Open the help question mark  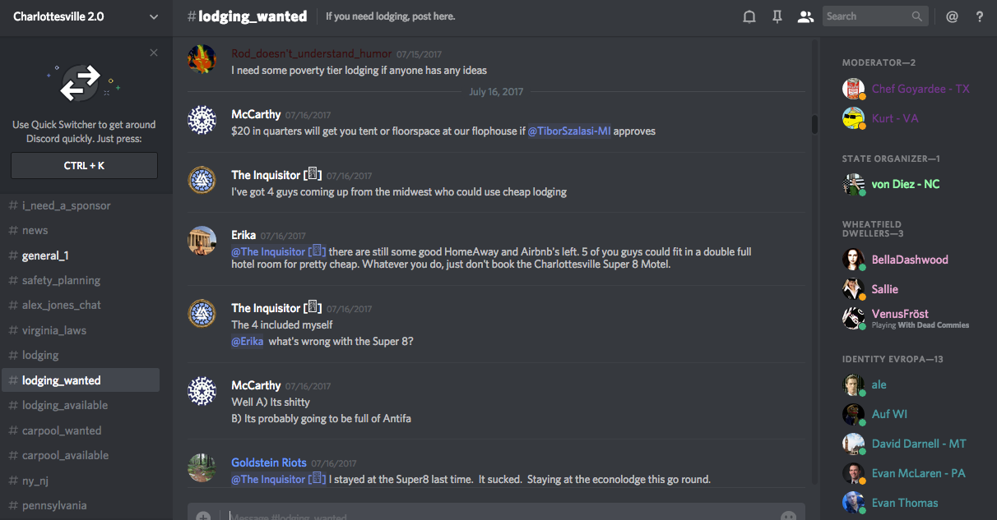(x=979, y=16)
